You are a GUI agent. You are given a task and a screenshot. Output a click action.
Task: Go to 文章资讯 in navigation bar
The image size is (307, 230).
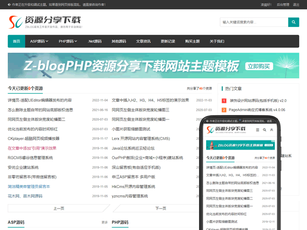tap(143, 41)
